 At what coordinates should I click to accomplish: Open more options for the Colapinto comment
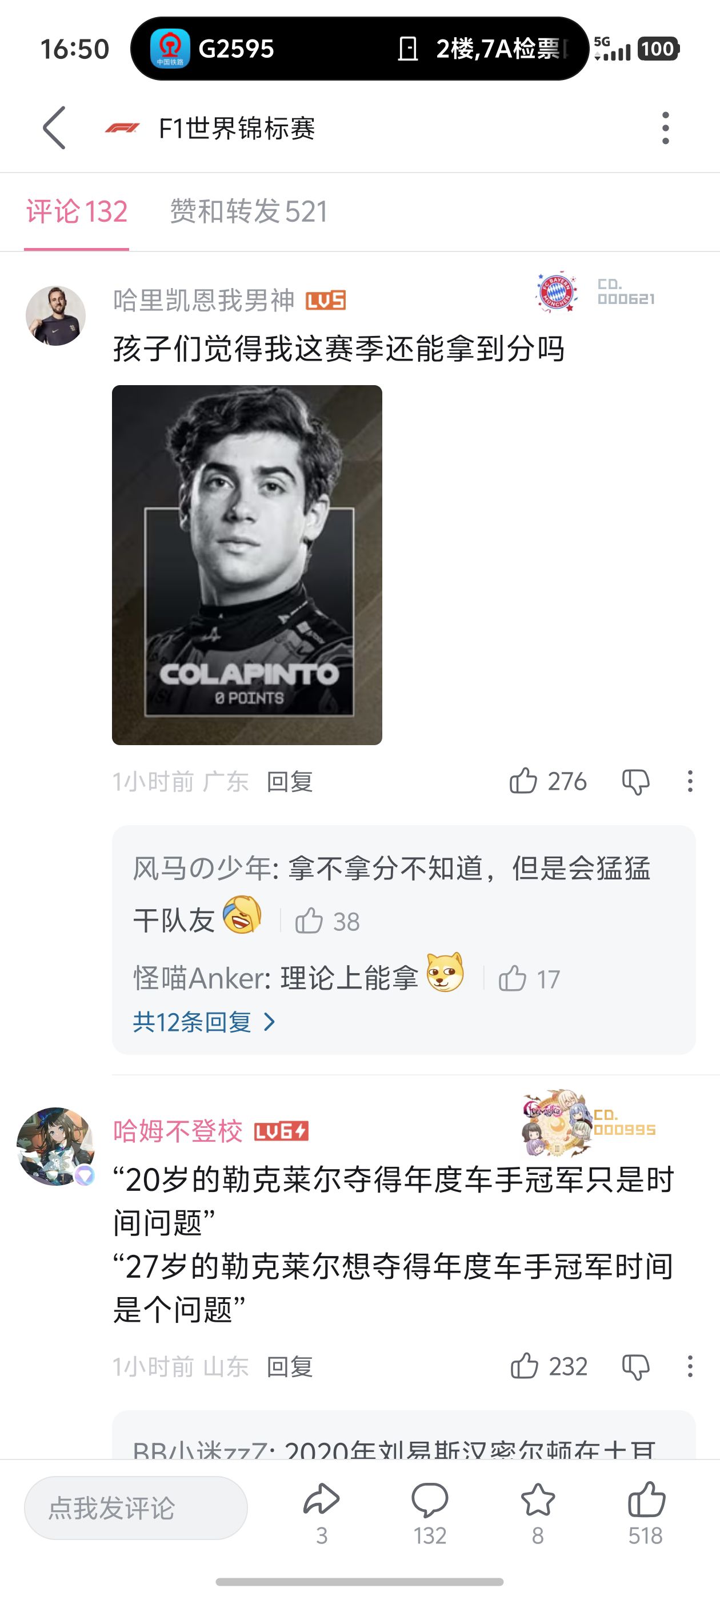pyautogui.click(x=690, y=781)
